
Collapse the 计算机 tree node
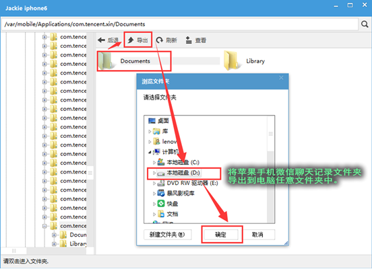(x=150, y=152)
